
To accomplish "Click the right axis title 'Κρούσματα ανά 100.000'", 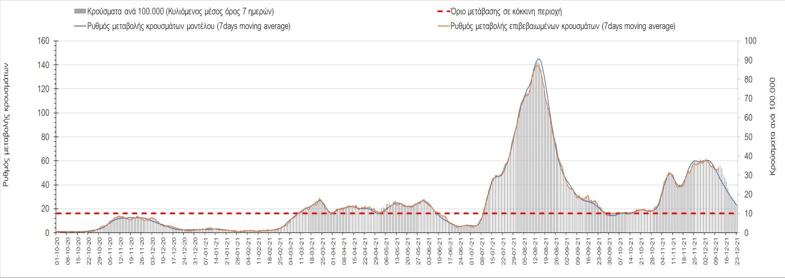I will point(772,126).
